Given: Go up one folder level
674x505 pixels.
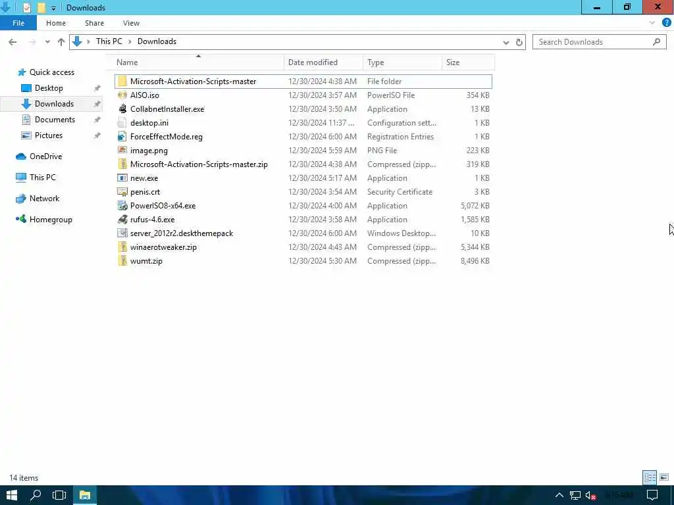Looking at the screenshot, I should 61,41.
